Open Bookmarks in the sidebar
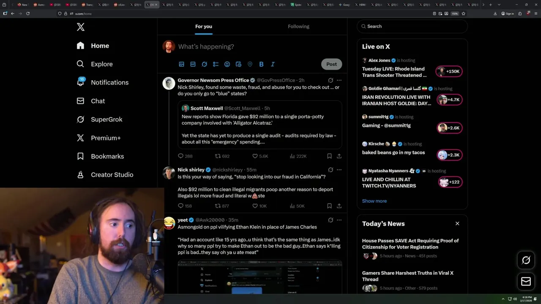 [x=100, y=156]
